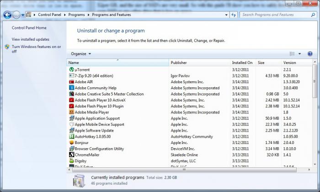The height and width of the screenshot is (192, 320).
Task: Sort by the Name column header
Action: coord(118,63)
